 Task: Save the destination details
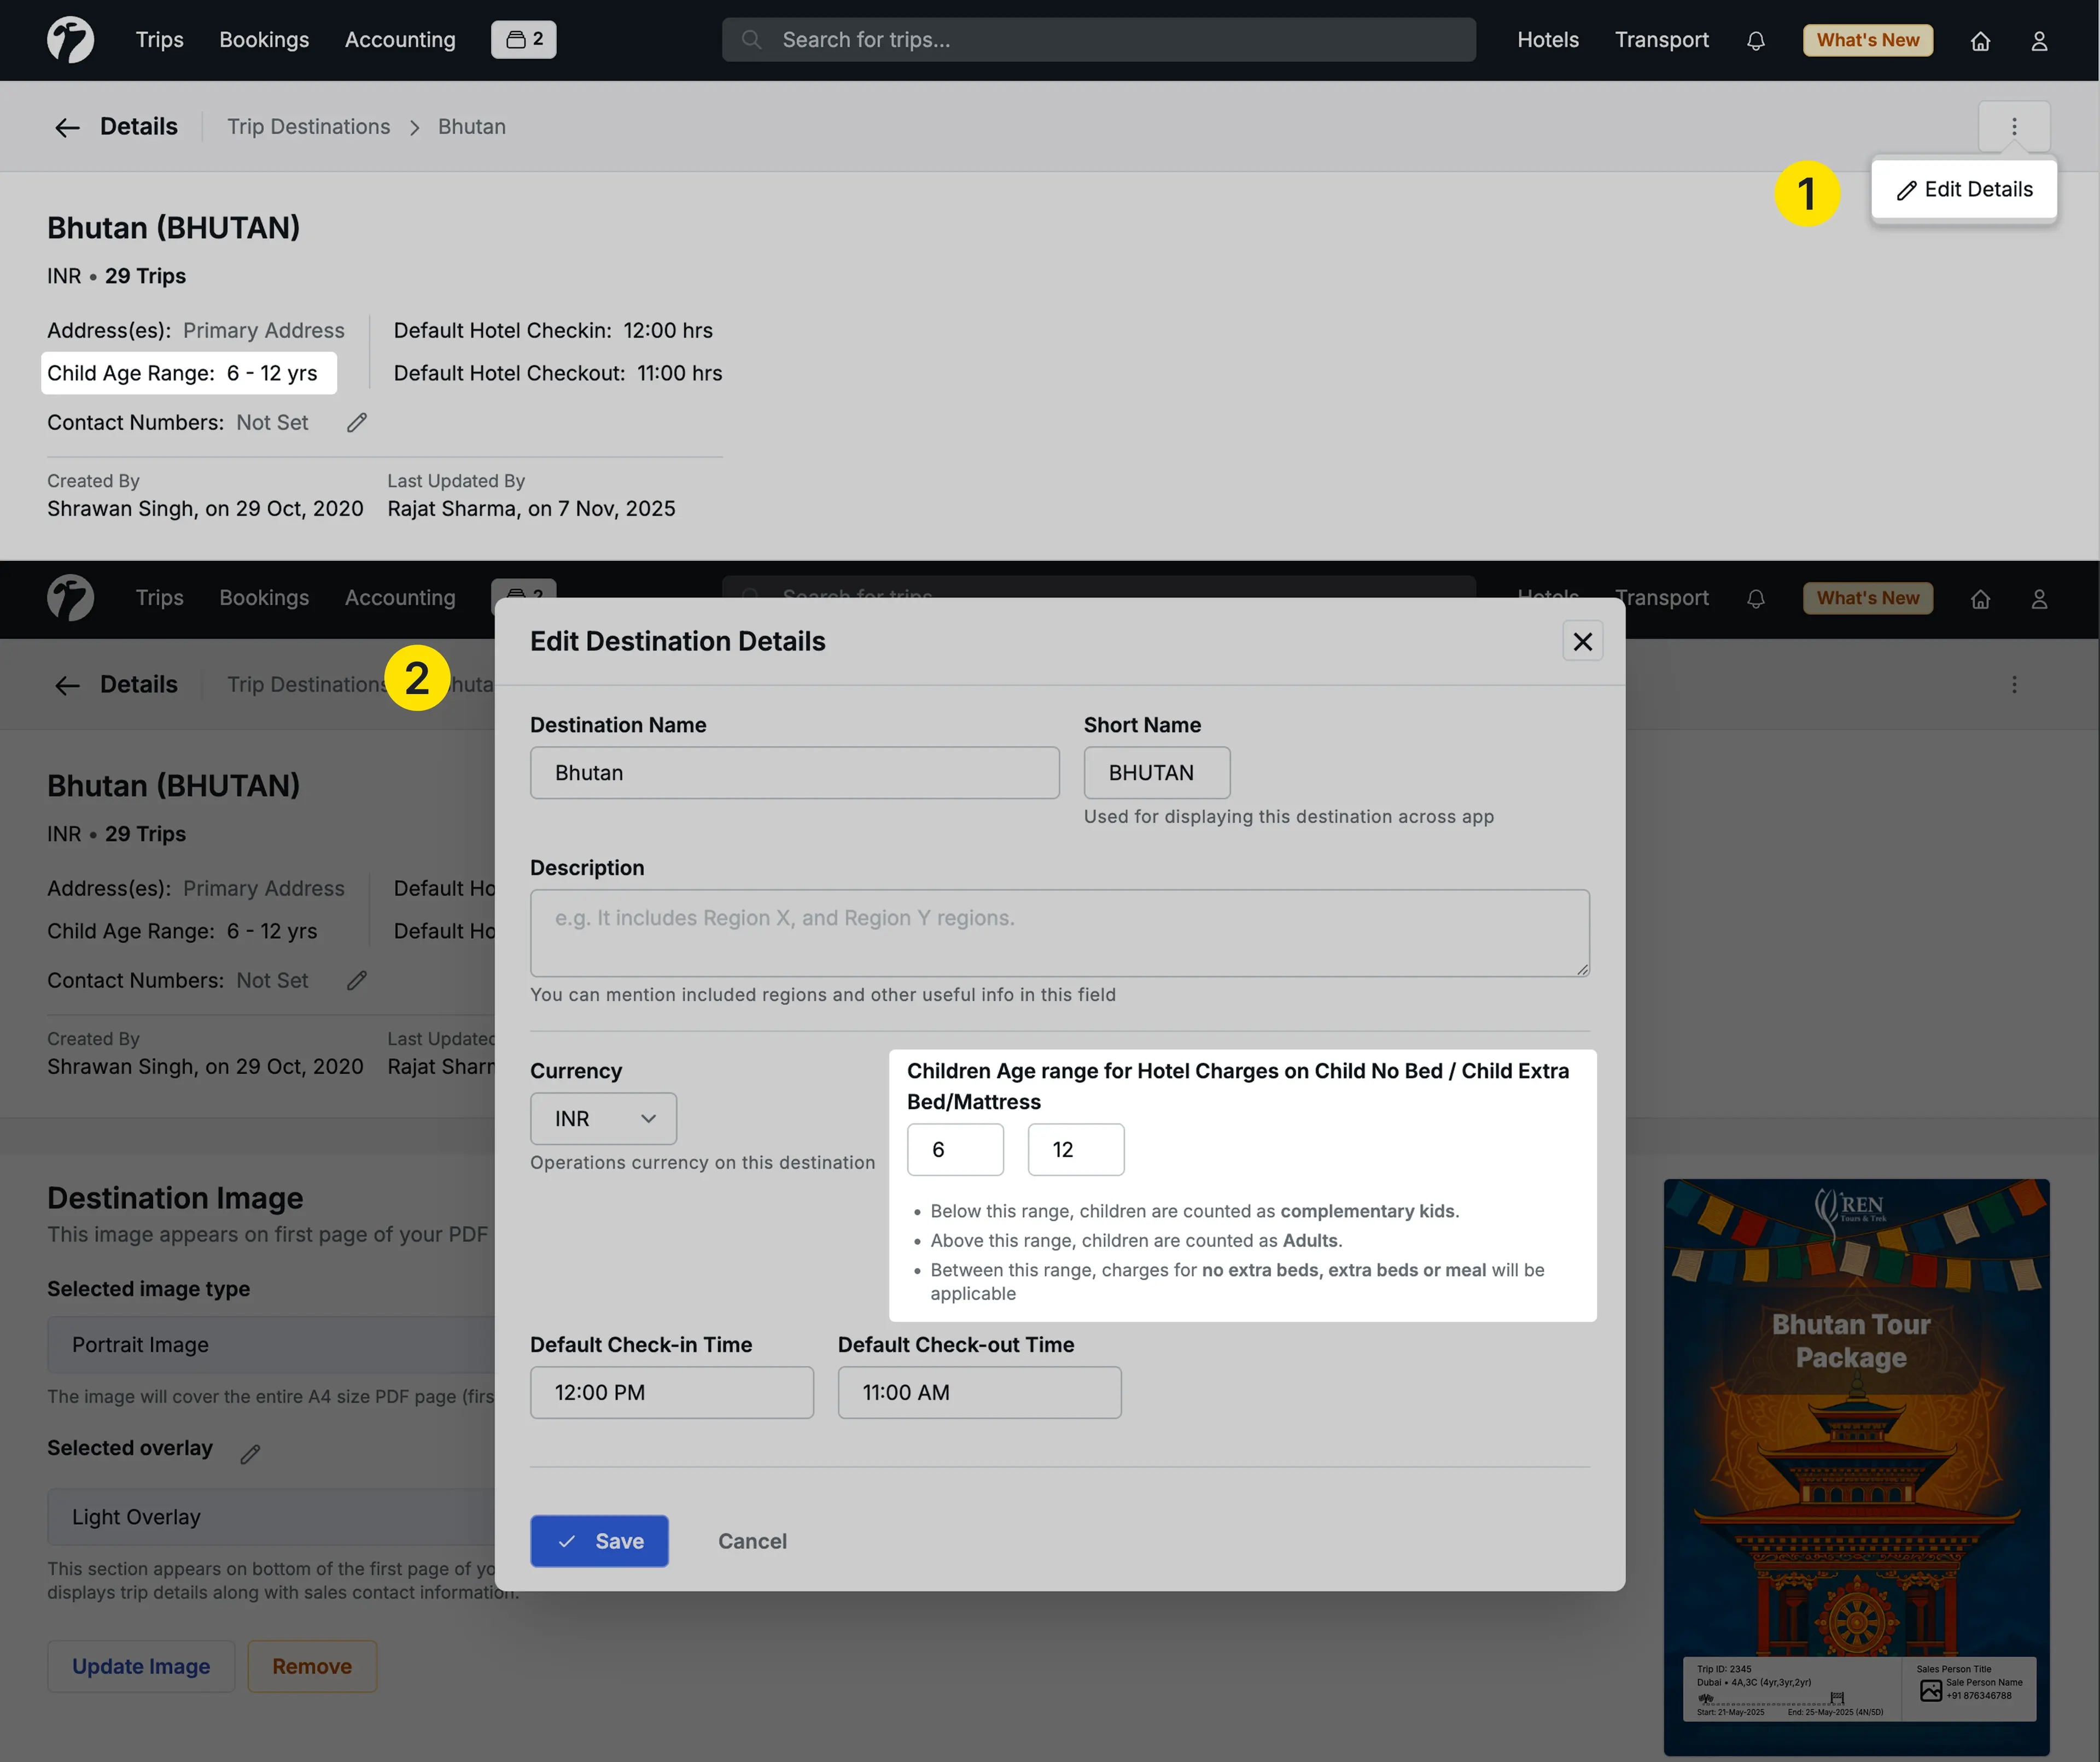[599, 1540]
